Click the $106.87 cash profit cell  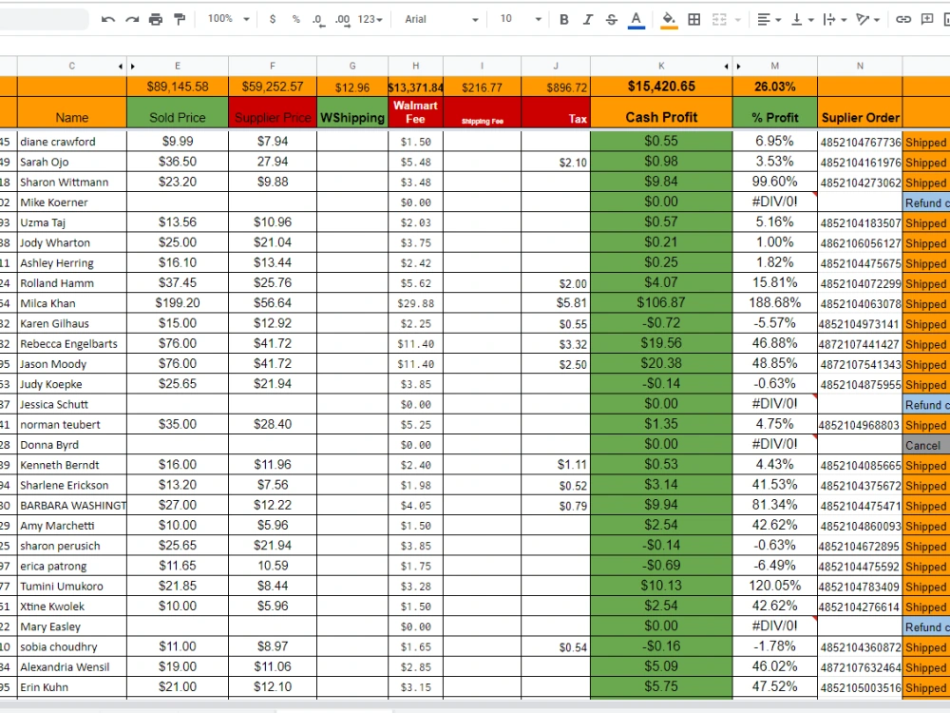pos(661,303)
